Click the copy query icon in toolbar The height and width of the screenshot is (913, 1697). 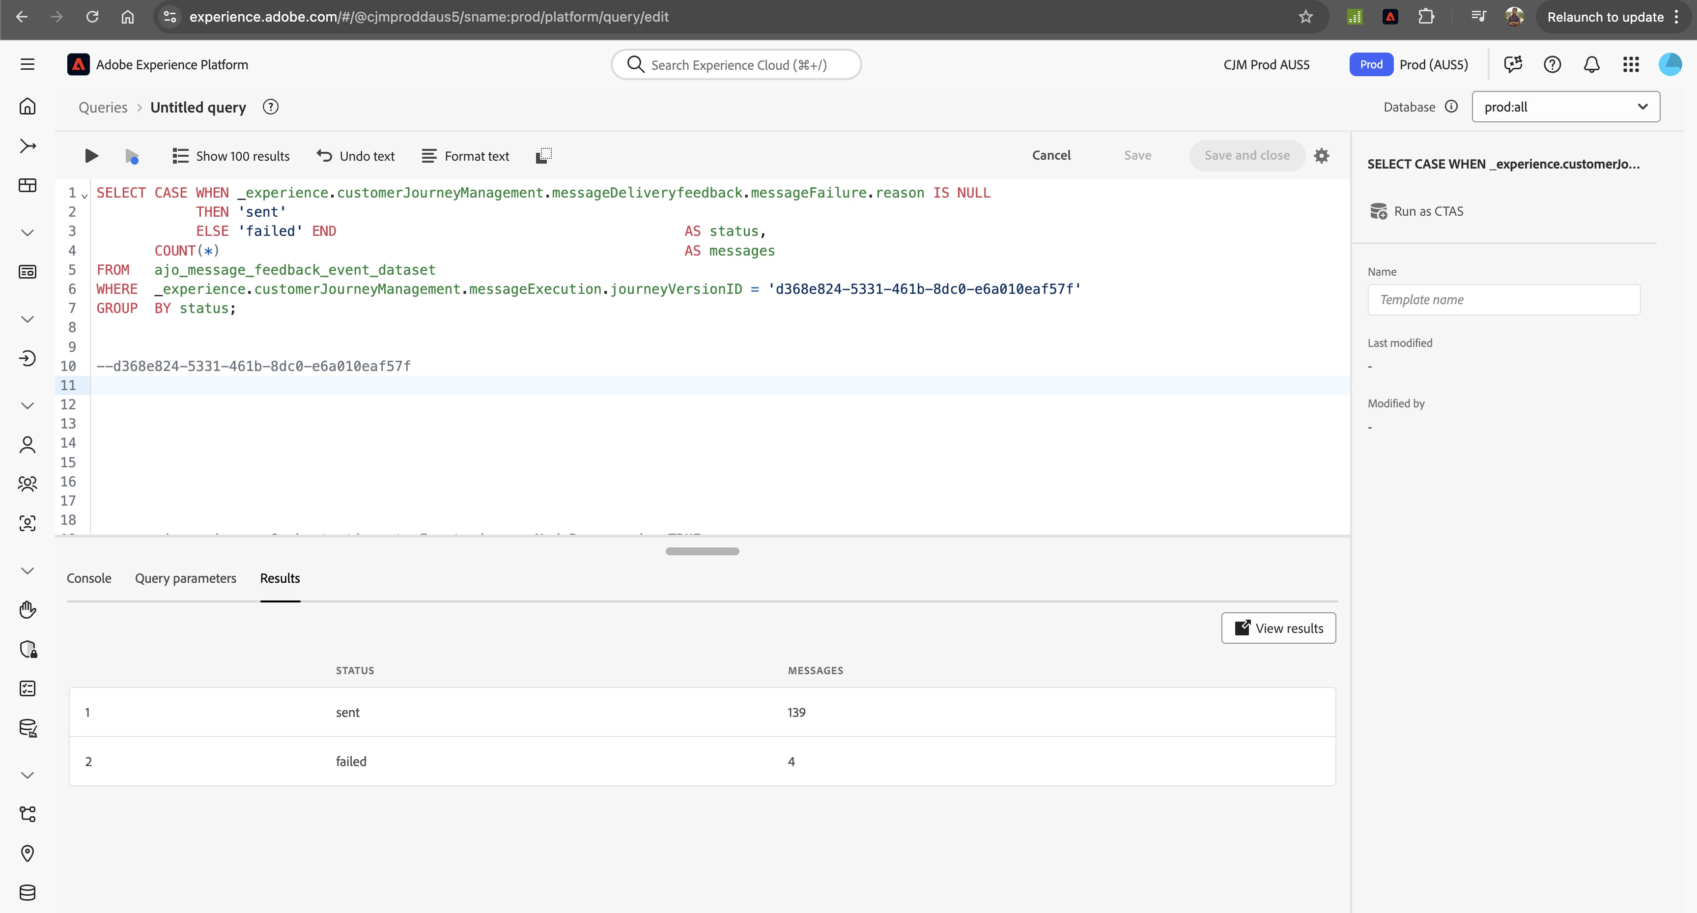[543, 155]
